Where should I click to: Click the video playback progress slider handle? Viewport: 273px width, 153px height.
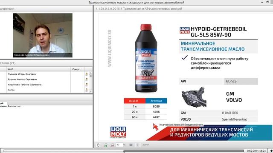[124, 152]
